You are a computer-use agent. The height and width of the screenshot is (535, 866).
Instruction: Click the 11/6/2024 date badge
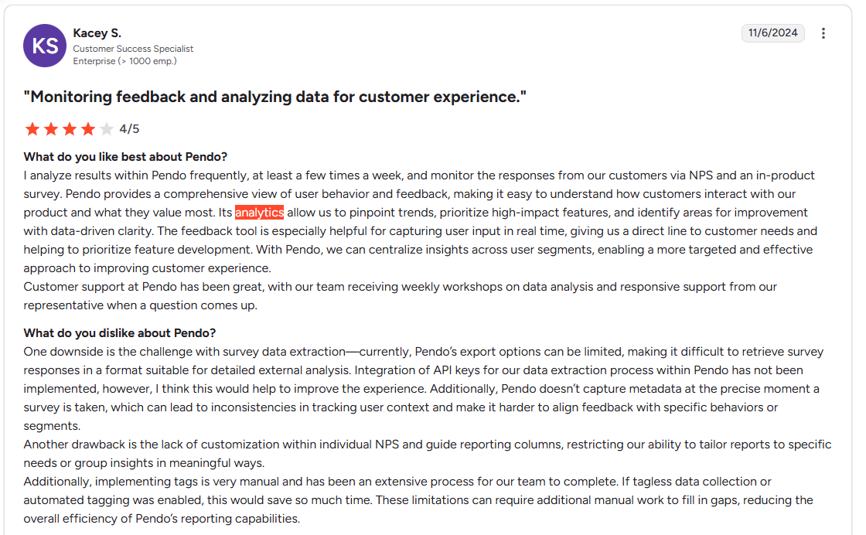pyautogui.click(x=773, y=33)
